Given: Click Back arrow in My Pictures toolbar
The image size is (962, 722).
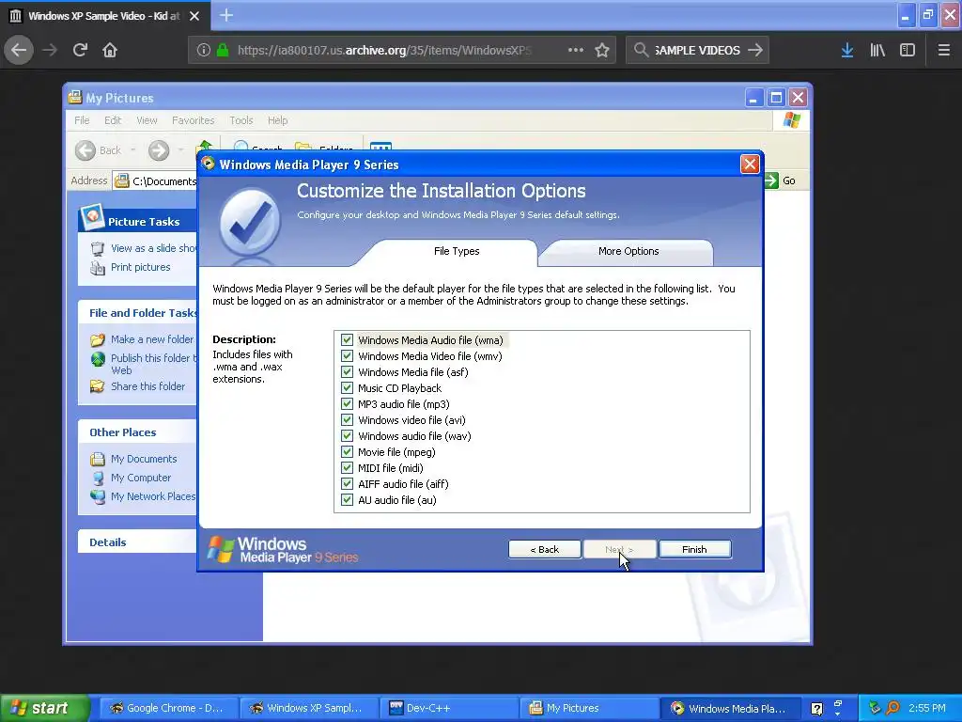Looking at the screenshot, I should pyautogui.click(x=85, y=150).
